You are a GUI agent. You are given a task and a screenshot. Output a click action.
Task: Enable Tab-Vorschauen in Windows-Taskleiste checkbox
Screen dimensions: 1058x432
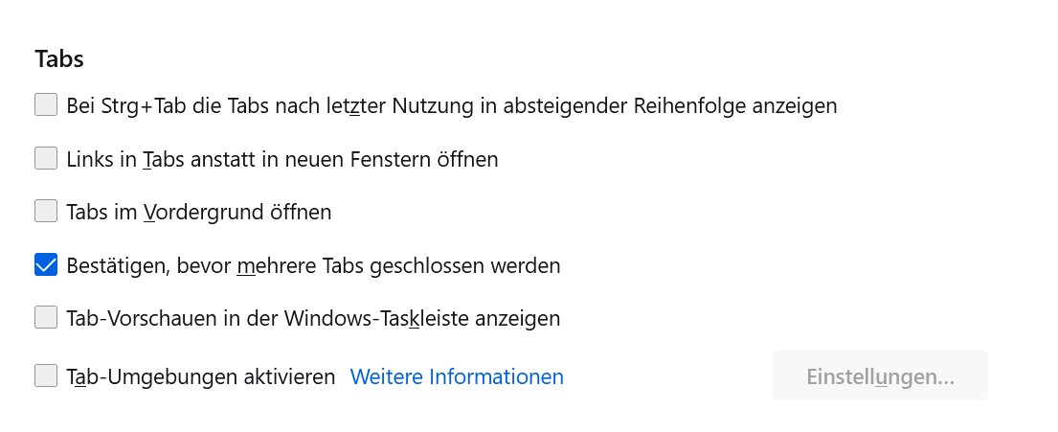click(46, 318)
